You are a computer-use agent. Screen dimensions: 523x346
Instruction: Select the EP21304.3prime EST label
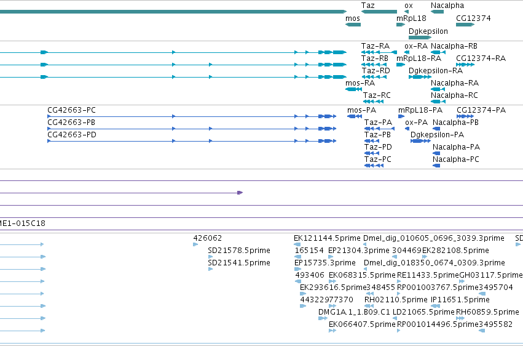click(358, 251)
